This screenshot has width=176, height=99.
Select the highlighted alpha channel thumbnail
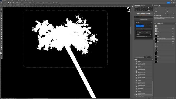pyautogui.click(x=156, y=39)
